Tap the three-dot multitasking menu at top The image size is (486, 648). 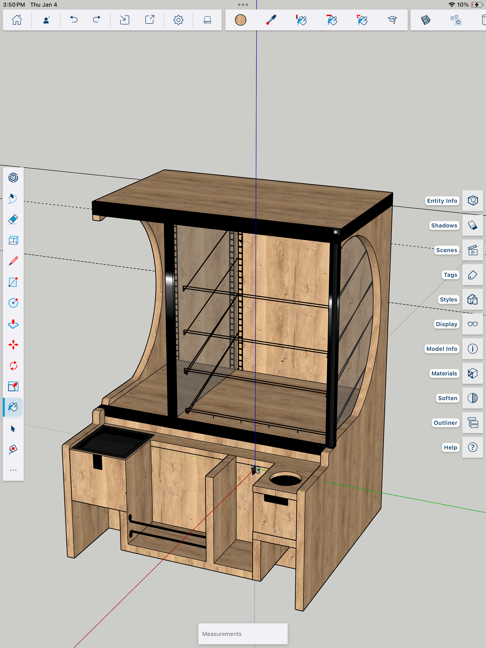click(x=243, y=5)
